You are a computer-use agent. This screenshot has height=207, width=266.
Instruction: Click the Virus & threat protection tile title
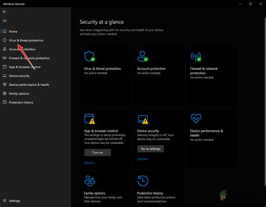click(x=103, y=69)
